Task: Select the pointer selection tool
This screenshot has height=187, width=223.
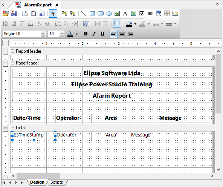Action: (53, 14)
